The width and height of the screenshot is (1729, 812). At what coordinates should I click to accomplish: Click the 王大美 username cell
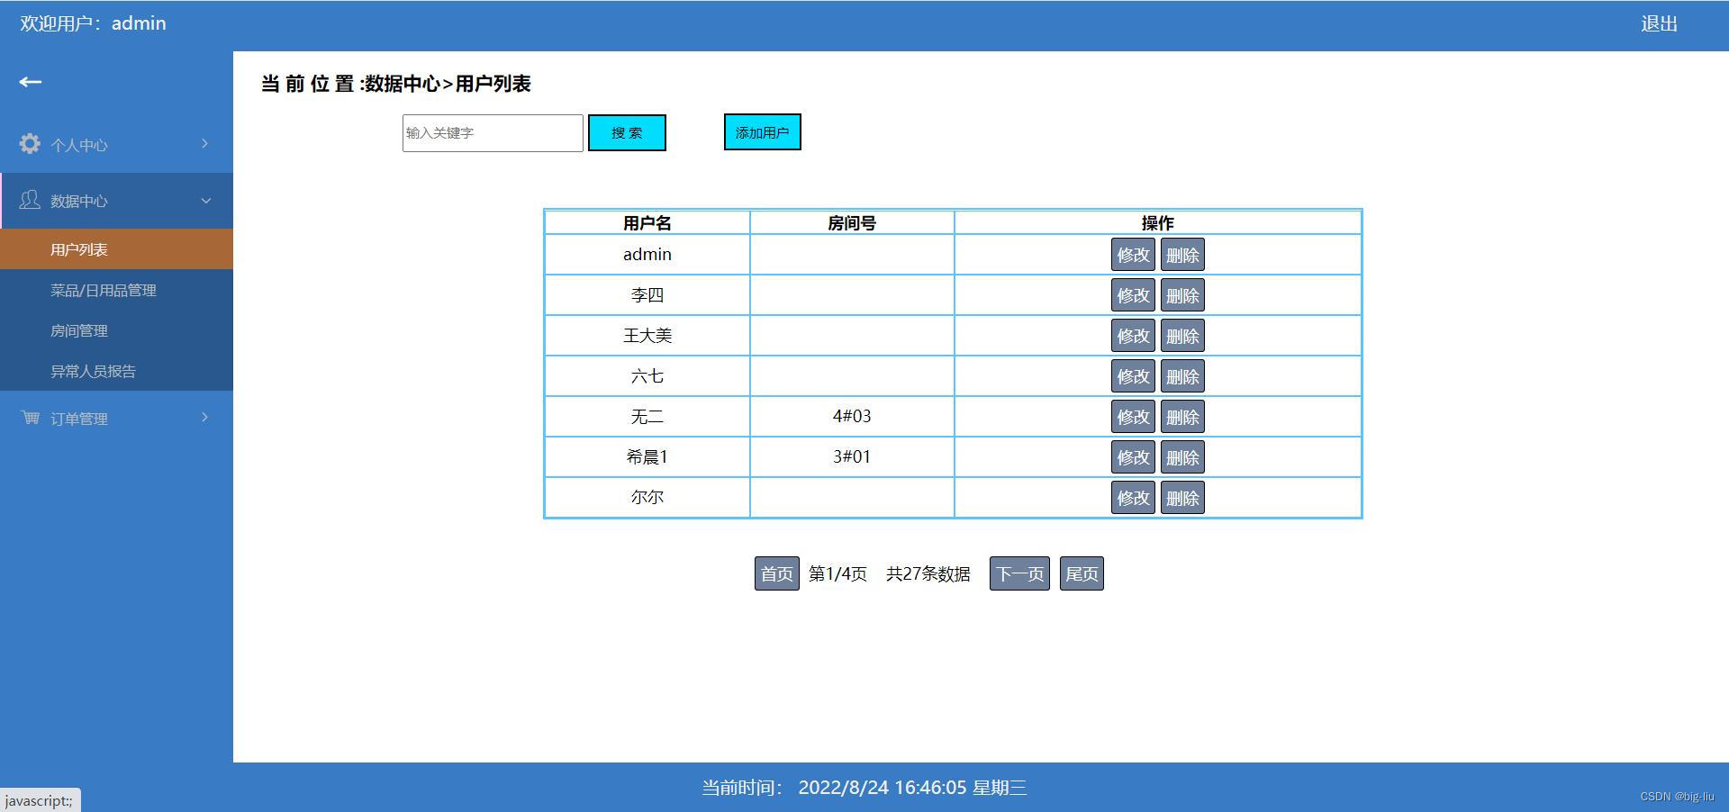[x=647, y=336]
